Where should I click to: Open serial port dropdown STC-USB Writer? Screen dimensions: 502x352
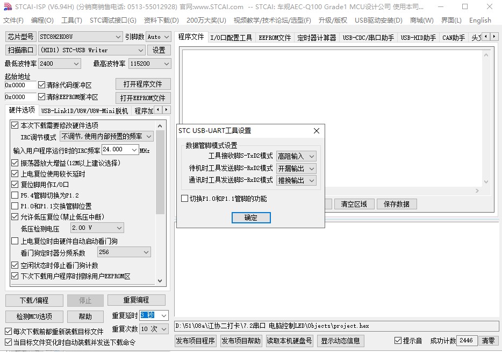[91, 51]
